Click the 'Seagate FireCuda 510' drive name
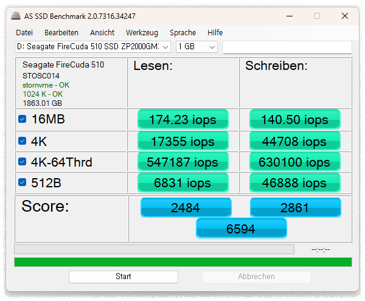 pos(63,64)
